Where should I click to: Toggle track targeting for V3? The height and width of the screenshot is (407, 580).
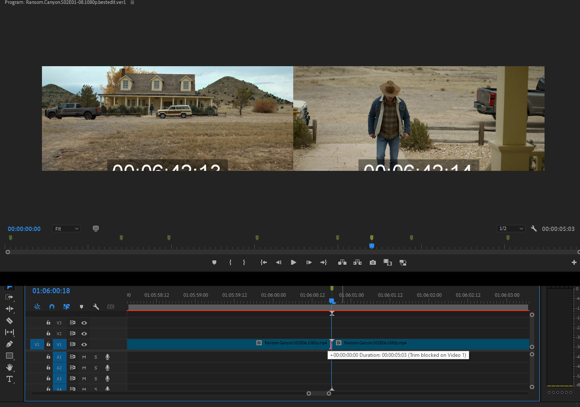click(59, 323)
